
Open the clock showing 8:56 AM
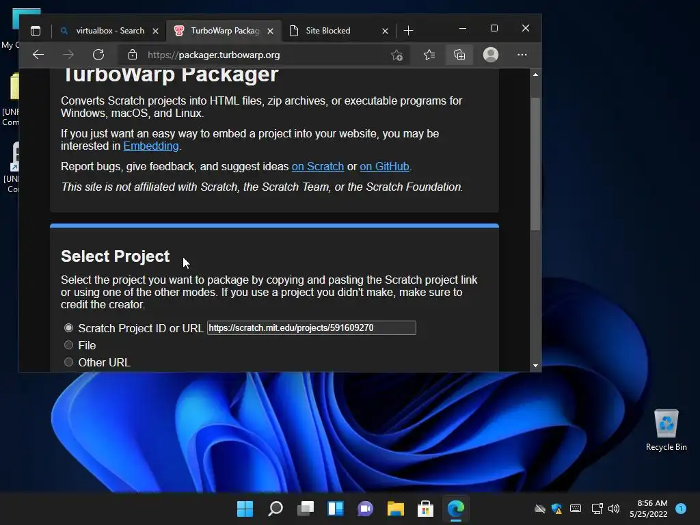pyautogui.click(x=648, y=509)
